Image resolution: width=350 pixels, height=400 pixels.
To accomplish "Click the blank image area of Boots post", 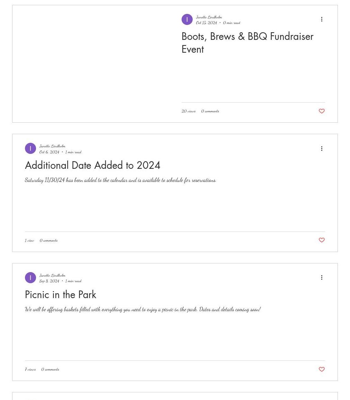I will (94, 64).
